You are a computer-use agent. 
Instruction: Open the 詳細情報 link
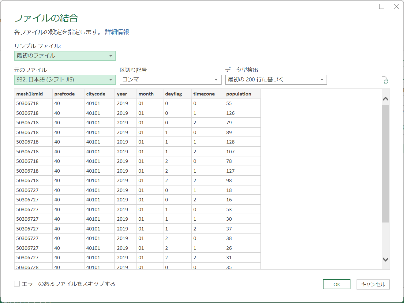[x=117, y=32]
